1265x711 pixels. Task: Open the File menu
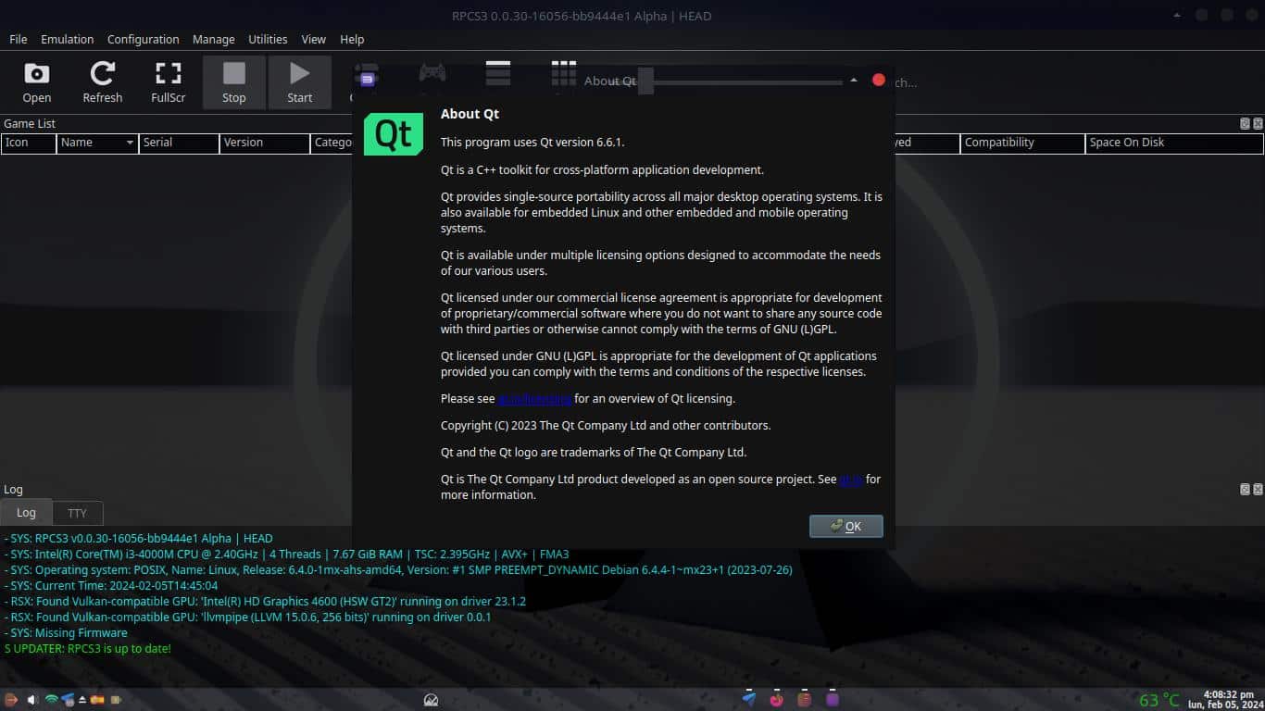[19, 39]
